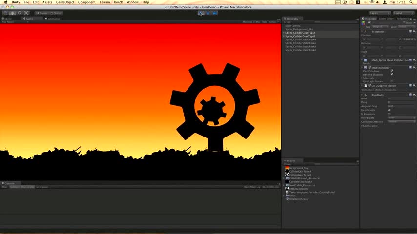
Task: Select Sprite_Background_Sky in Hierarchy
Action: 299,29
